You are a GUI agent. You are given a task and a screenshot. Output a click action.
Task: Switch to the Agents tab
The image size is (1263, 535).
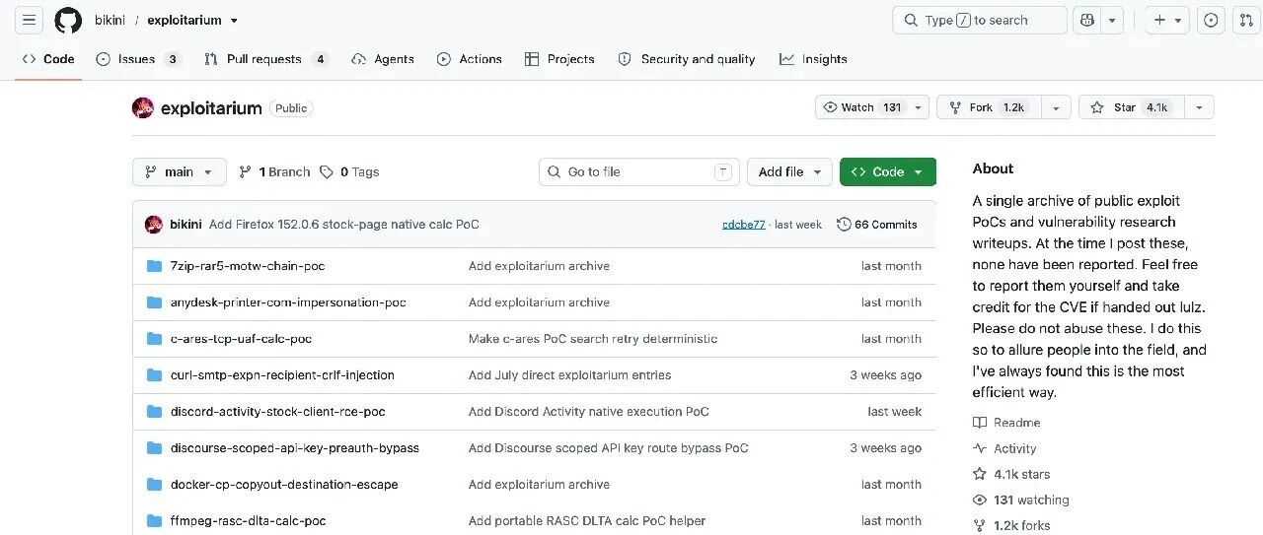tap(383, 59)
